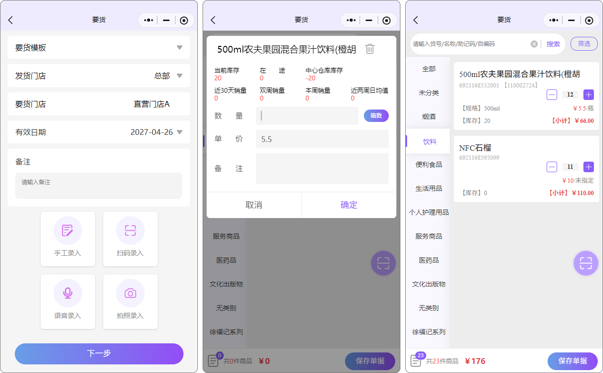Open the three-dot menu on middle screen
Viewport: 603px width, 373px height.
(x=351, y=20)
